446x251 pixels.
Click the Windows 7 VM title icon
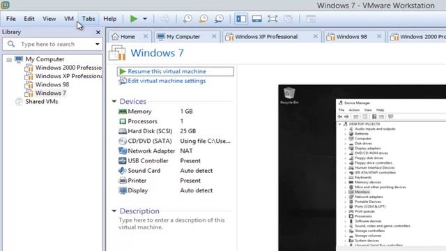[117, 53]
